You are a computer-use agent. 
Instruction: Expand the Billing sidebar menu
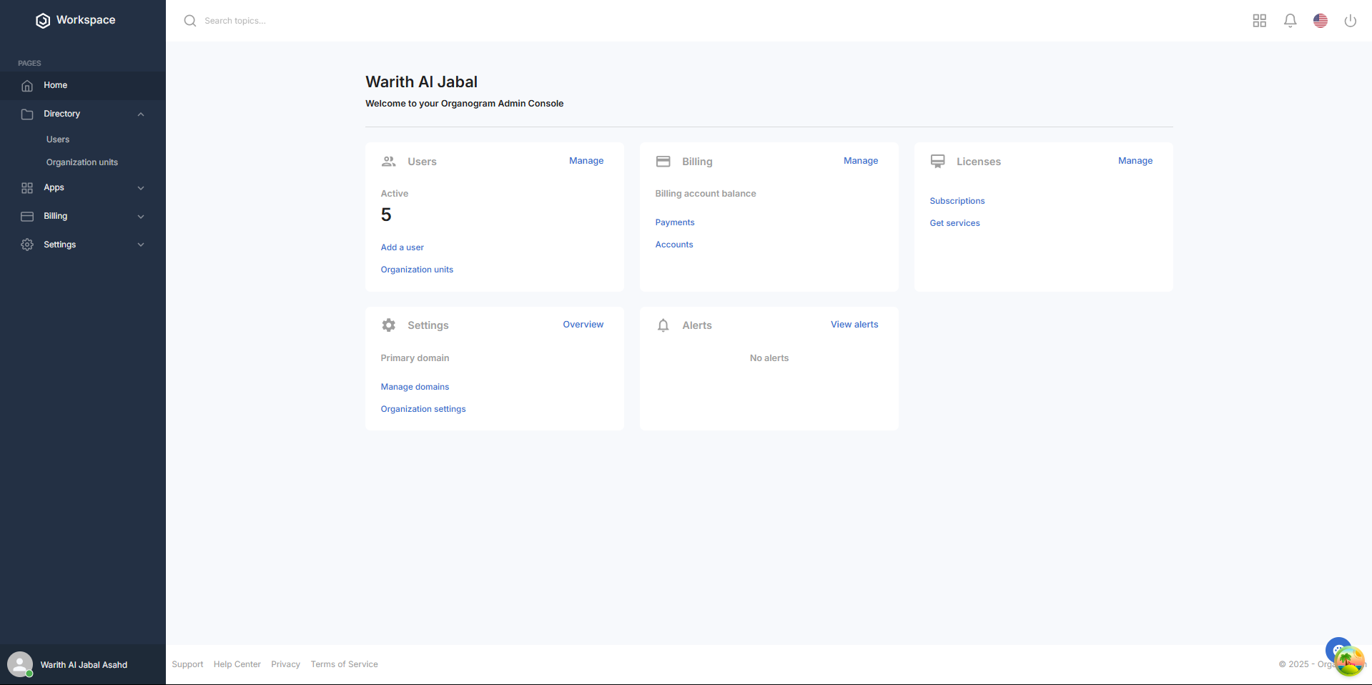(141, 217)
